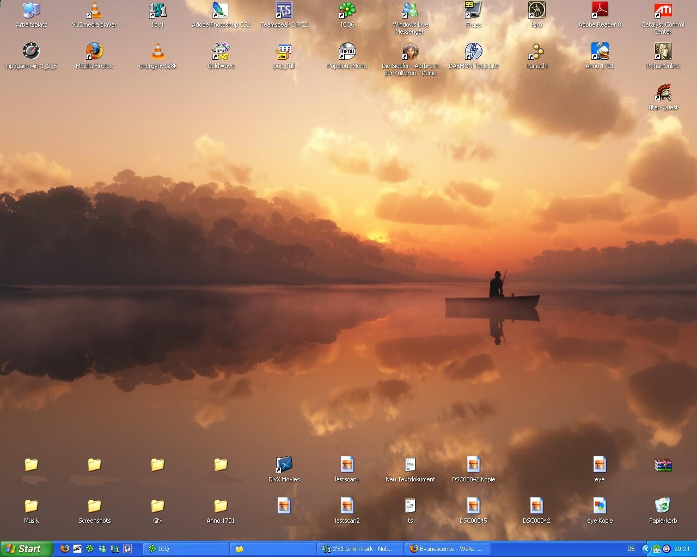This screenshot has width=697, height=557.
Task: Select the Anno 1701 game shortcut
Action: (x=600, y=52)
